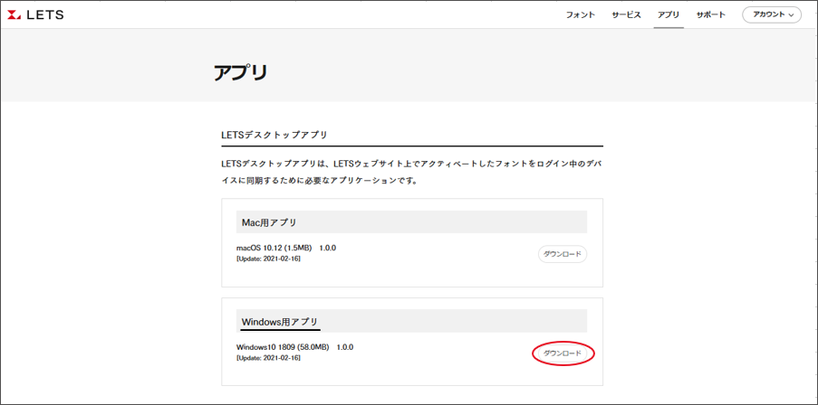Click the update date under Windows10 version
The width and height of the screenshot is (818, 405).
pyautogui.click(x=268, y=358)
